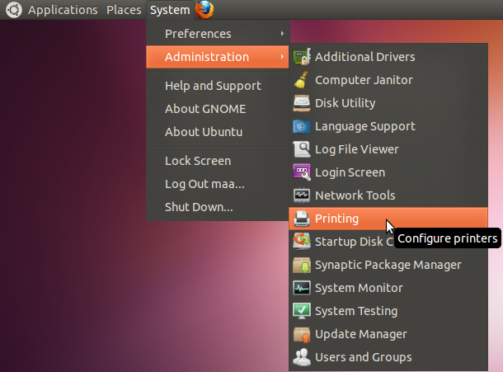Click the Printing printer icon
The height and width of the screenshot is (372, 503).
click(302, 219)
